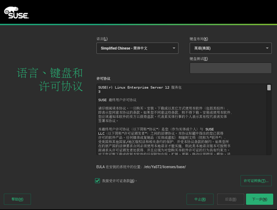The height and width of the screenshot is (210, 277).
Task: Click the 许可证转换(T)... button
Action: 256,181
